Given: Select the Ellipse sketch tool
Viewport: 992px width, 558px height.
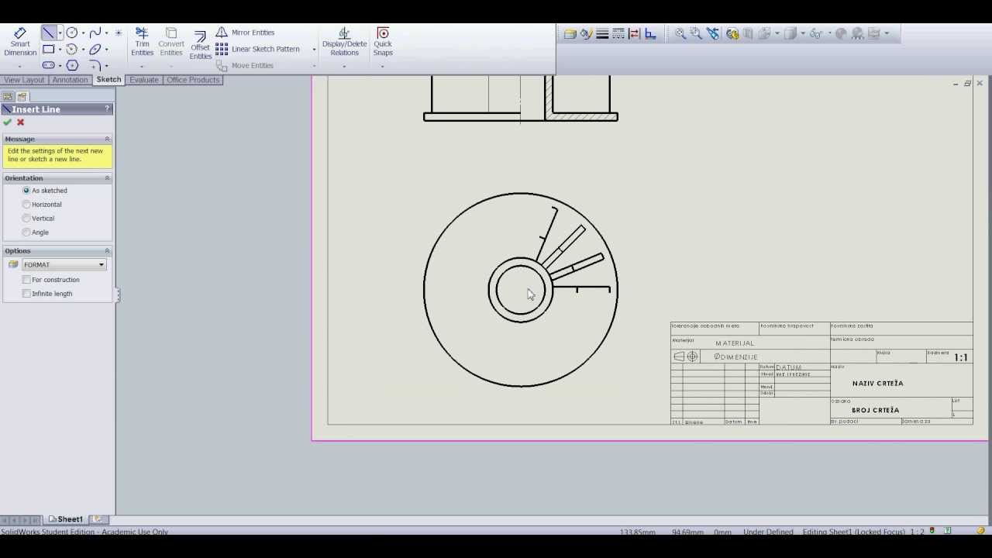Looking at the screenshot, I should coord(95,49).
